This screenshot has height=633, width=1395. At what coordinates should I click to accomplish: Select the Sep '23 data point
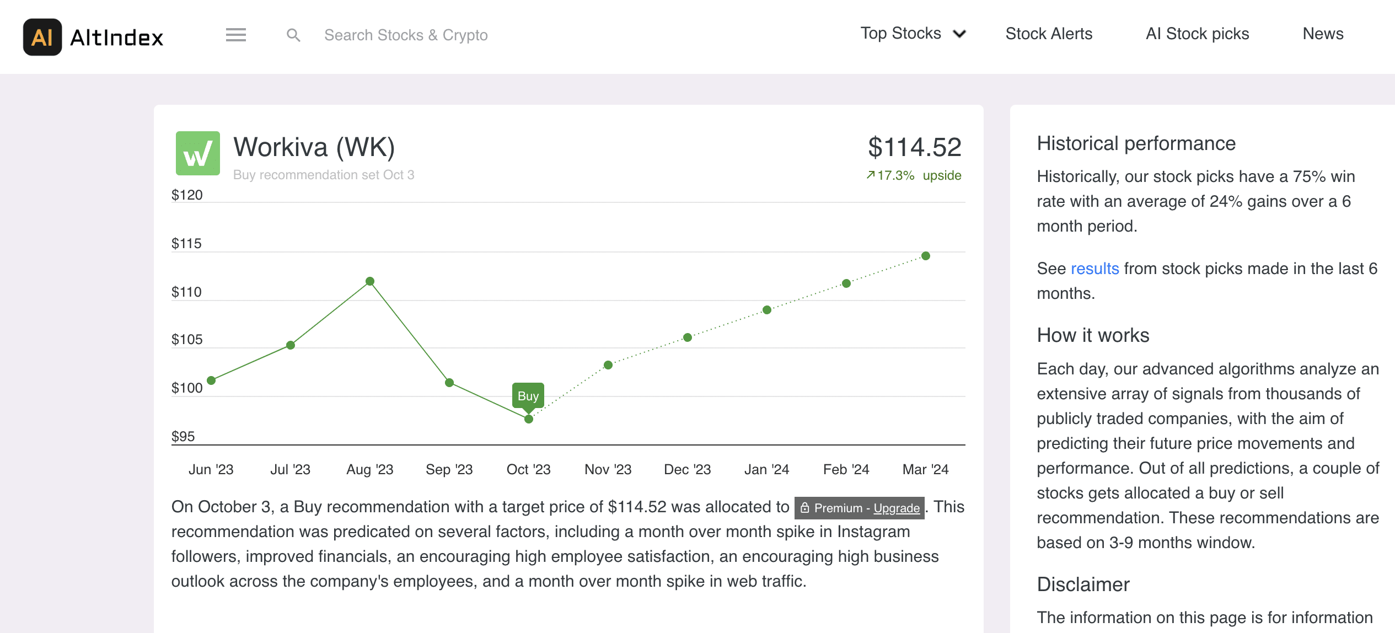449,383
